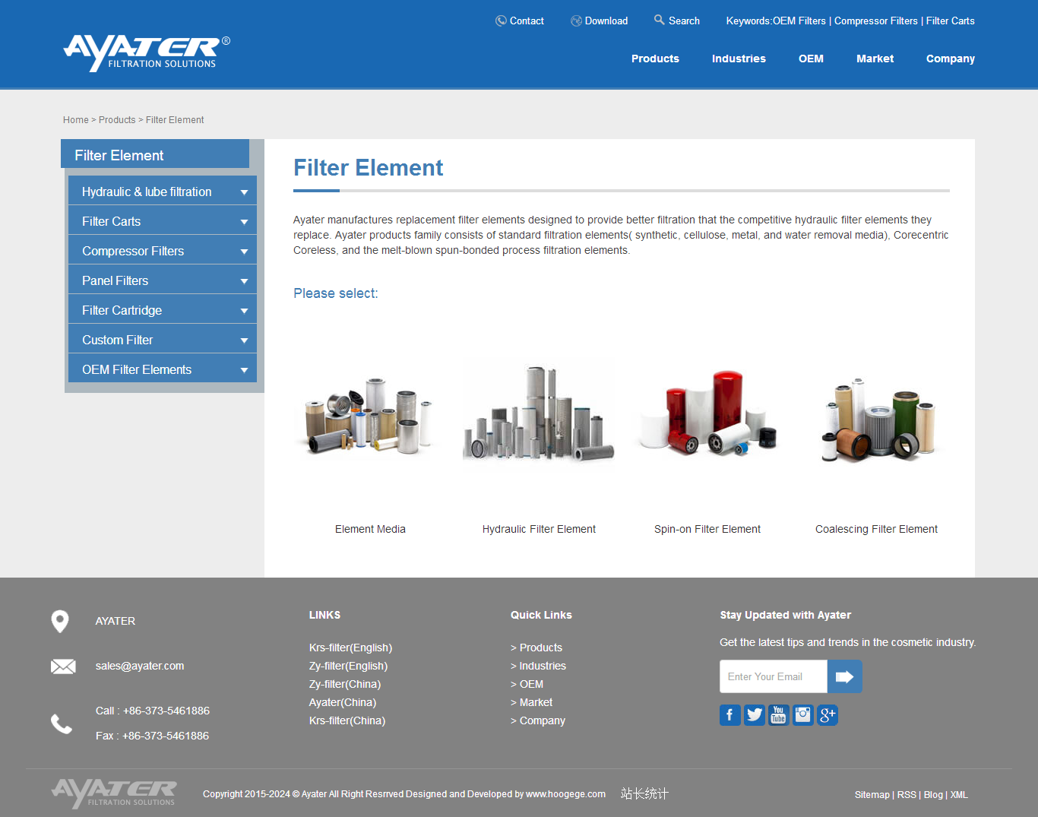This screenshot has width=1038, height=817.
Task: Open the Twitter social icon
Action: coord(755,715)
